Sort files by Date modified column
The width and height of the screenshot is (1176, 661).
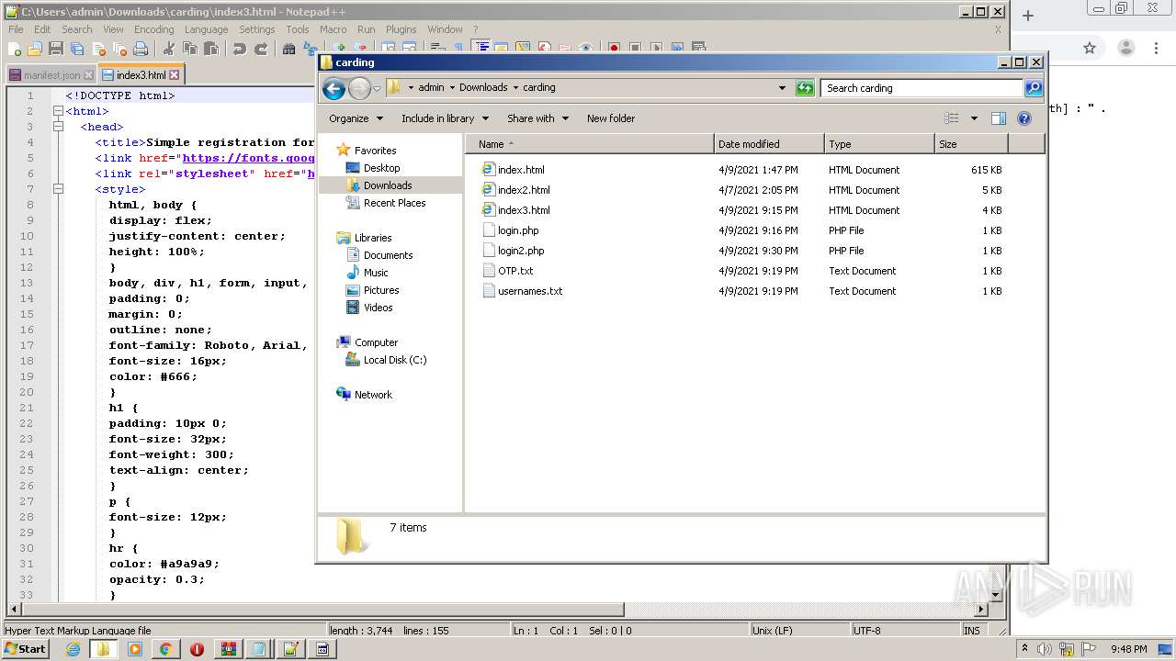click(x=769, y=144)
